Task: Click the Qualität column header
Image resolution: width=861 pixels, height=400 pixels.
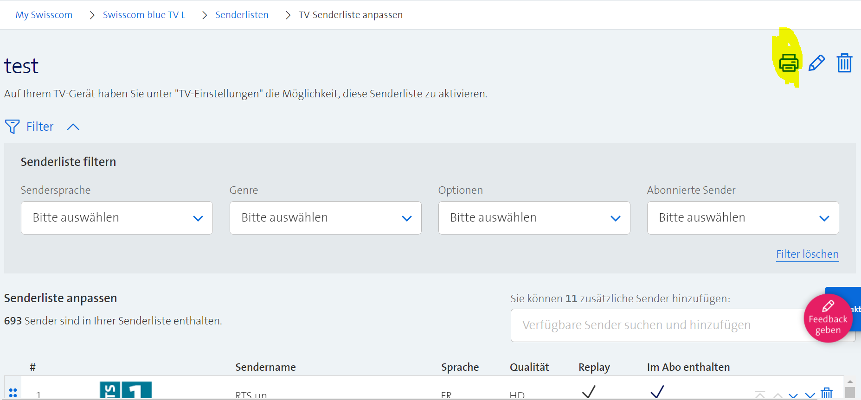Action: coord(529,367)
